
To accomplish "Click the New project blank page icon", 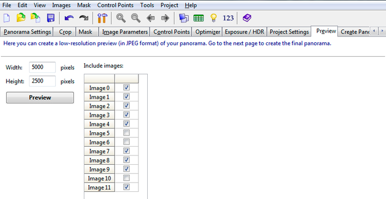I will [7, 18].
